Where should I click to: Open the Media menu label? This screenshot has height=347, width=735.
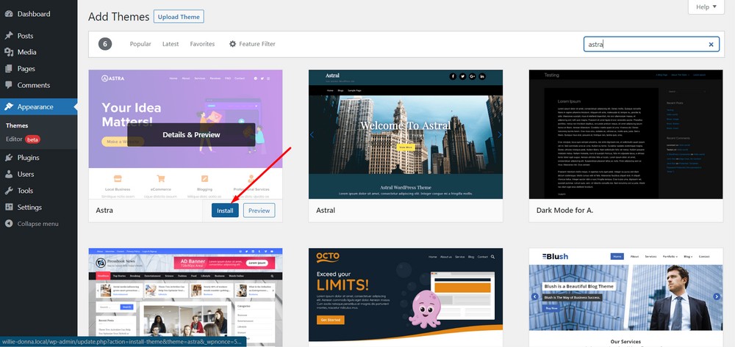[26, 52]
